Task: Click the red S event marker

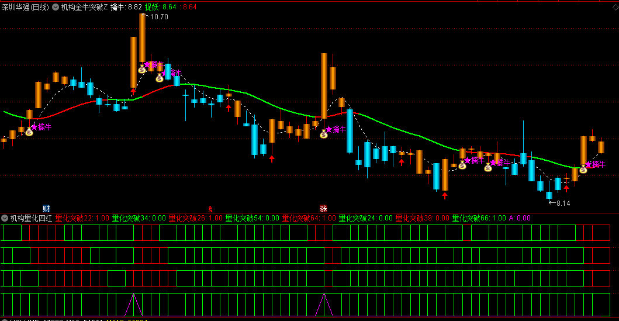Action: coord(210,209)
